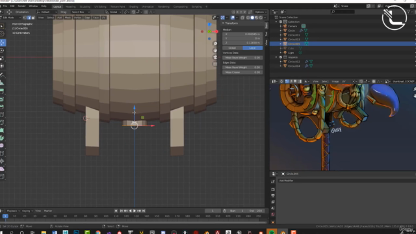Image resolution: width=416 pixels, height=234 pixels.
Task: Select the Measure tool in the left toolbar
Action: (2, 83)
